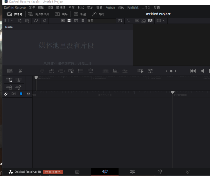
Task: Click the source overwrite icon
Action: click(x=91, y=71)
